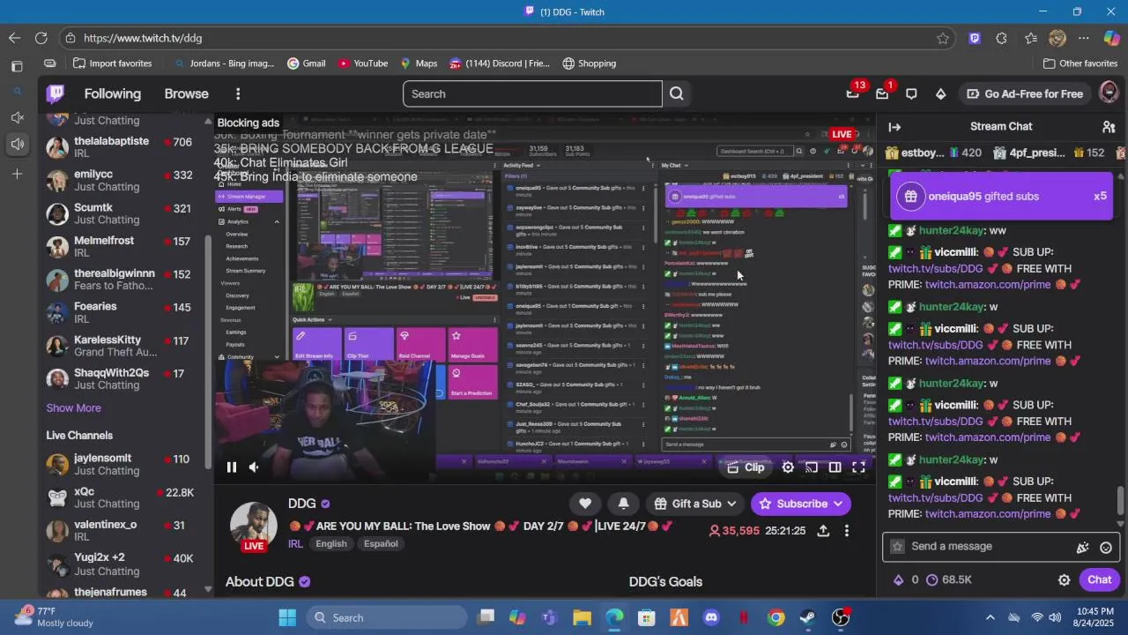Open the Twitch notifications inbox showing 13

pyautogui.click(x=852, y=93)
